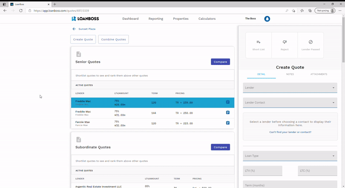Open the notifications bell icon

pos(267,19)
